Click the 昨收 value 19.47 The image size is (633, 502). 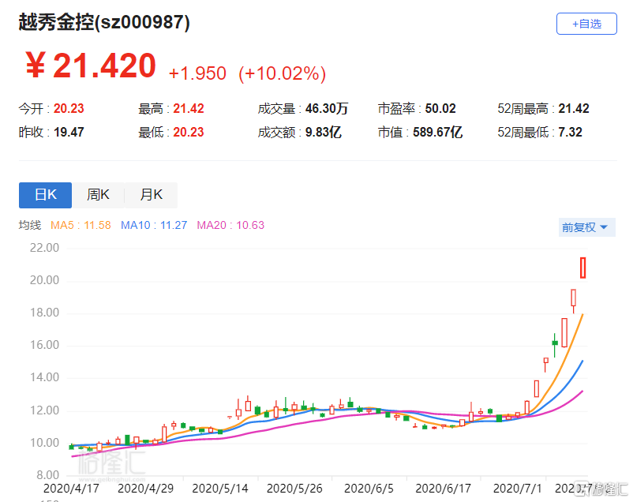click(x=69, y=132)
